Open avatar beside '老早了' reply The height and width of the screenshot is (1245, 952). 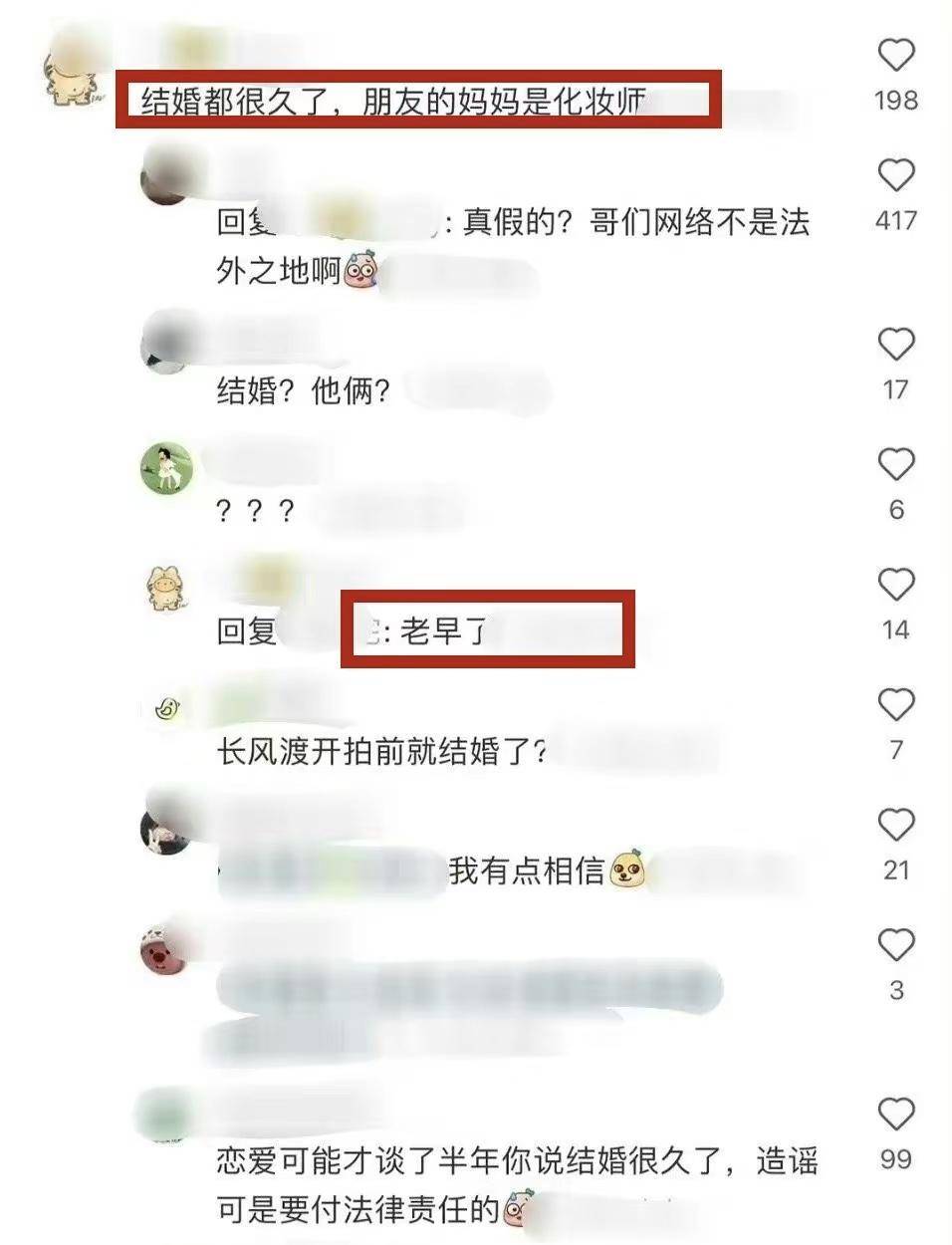(x=166, y=588)
